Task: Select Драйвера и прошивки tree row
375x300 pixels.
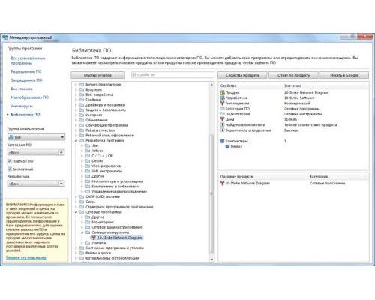Action: click(105, 105)
